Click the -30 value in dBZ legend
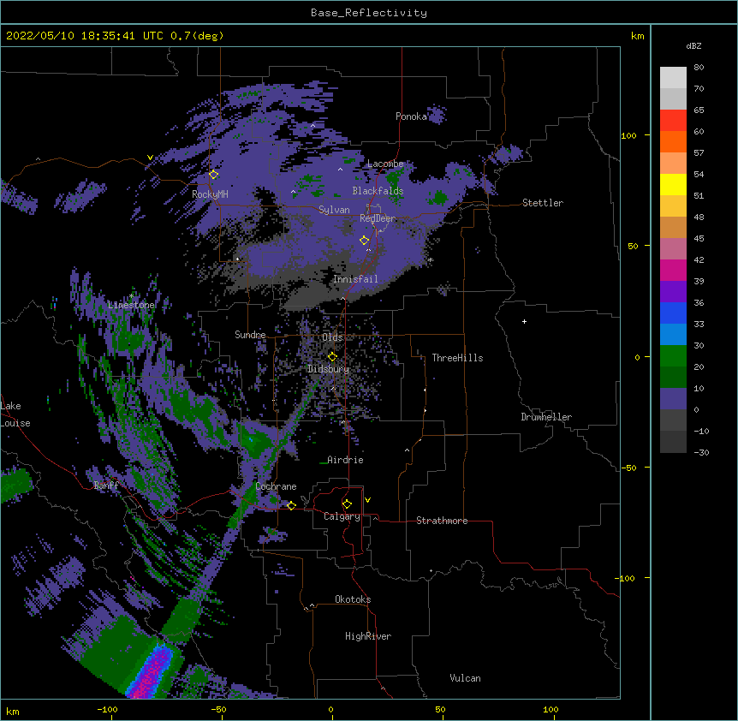 point(701,452)
